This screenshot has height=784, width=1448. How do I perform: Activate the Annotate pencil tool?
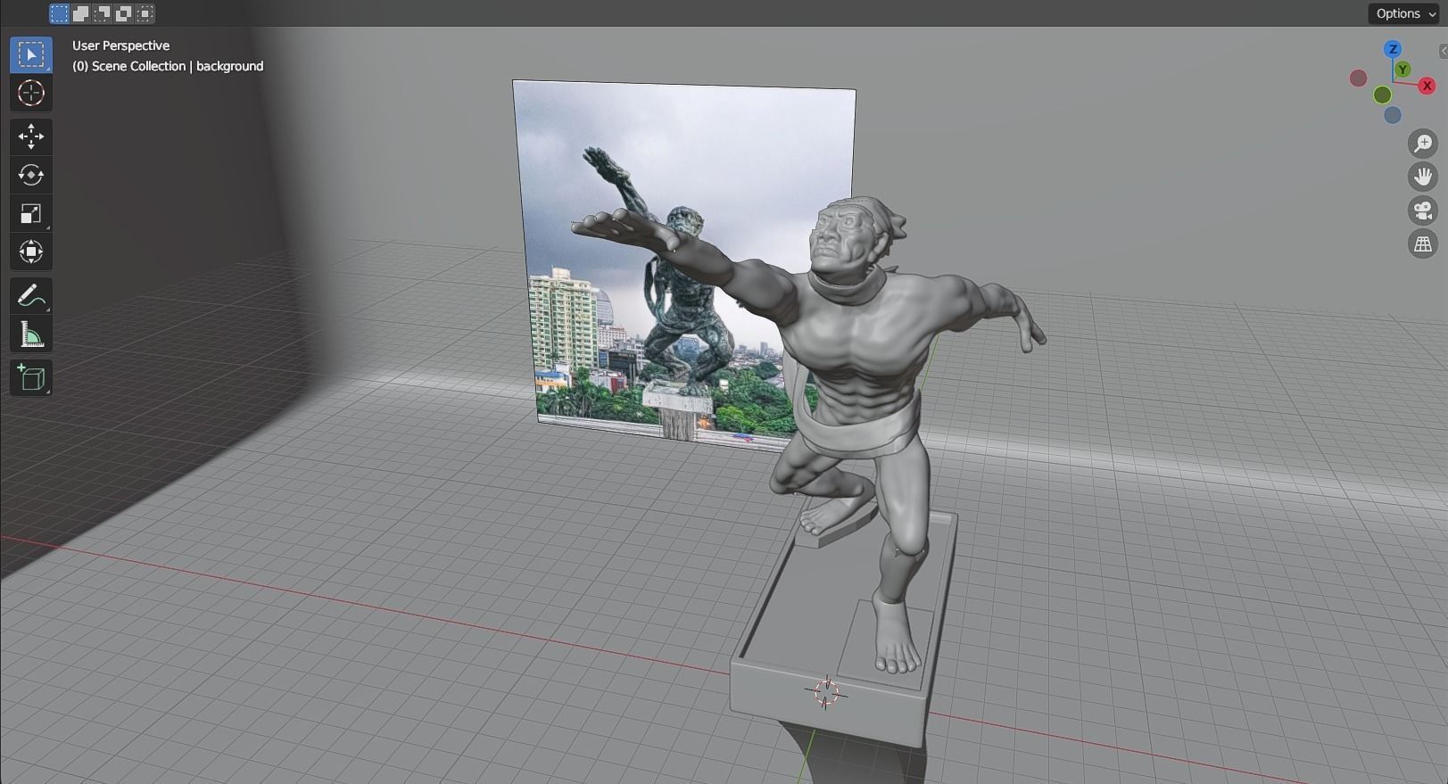[31, 295]
